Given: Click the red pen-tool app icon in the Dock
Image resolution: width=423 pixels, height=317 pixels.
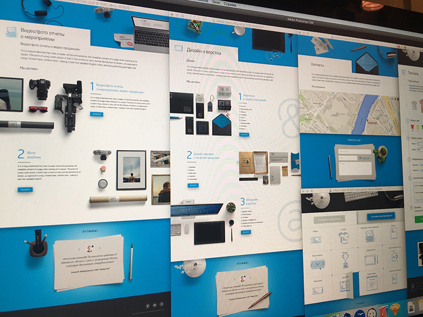Looking at the screenshot, I should [x=382, y=313].
